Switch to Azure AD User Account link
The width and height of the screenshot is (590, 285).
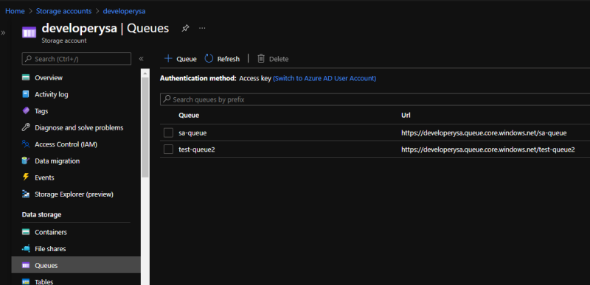[x=324, y=79]
